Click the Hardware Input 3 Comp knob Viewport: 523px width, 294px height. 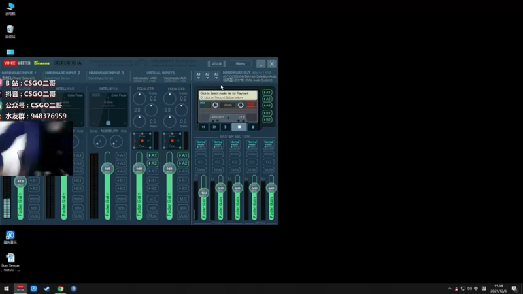pyautogui.click(x=99, y=142)
